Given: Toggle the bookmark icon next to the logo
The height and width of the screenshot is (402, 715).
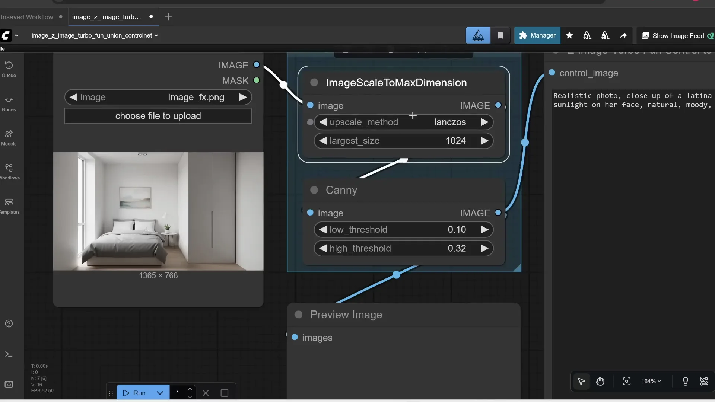Looking at the screenshot, I should click(500, 35).
